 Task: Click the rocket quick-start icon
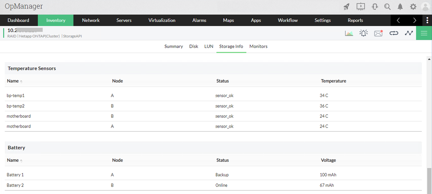346,7
